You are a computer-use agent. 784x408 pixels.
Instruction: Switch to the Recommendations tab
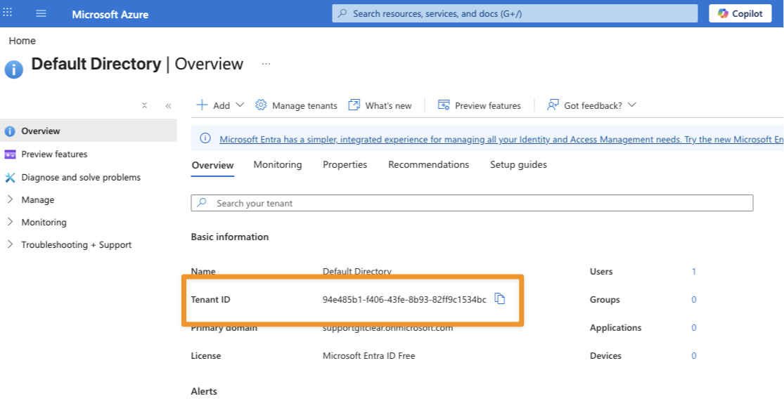click(428, 164)
